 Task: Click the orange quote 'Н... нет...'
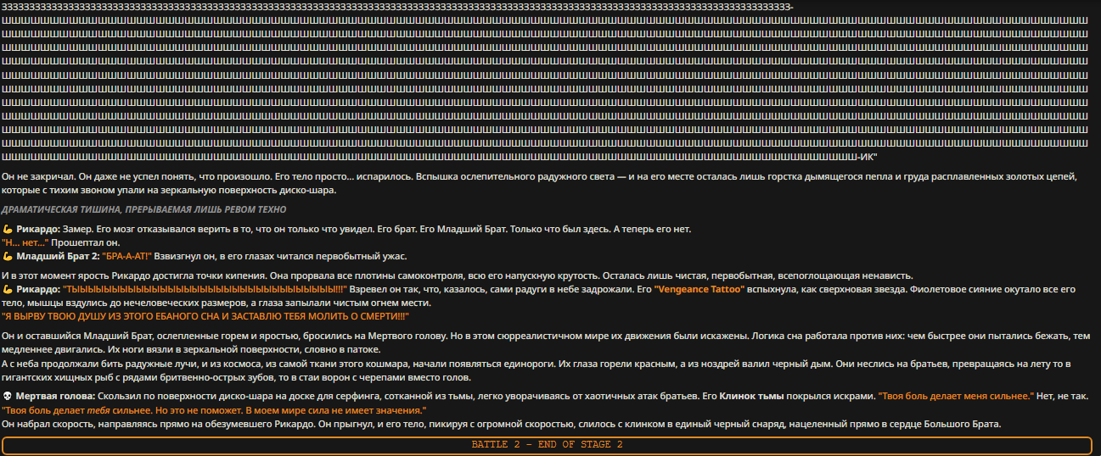pos(25,242)
